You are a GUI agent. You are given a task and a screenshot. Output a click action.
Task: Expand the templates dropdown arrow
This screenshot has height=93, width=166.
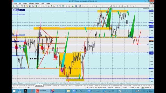(x=81, y=6)
